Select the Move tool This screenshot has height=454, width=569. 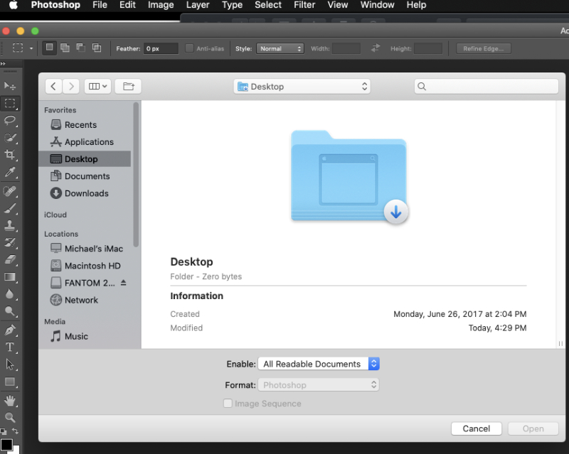click(10, 86)
